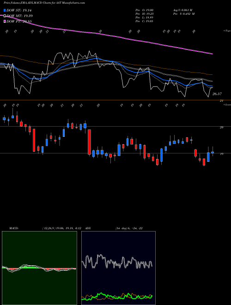Click the ADX panel heading
231x305 pixels.
pos(88,228)
